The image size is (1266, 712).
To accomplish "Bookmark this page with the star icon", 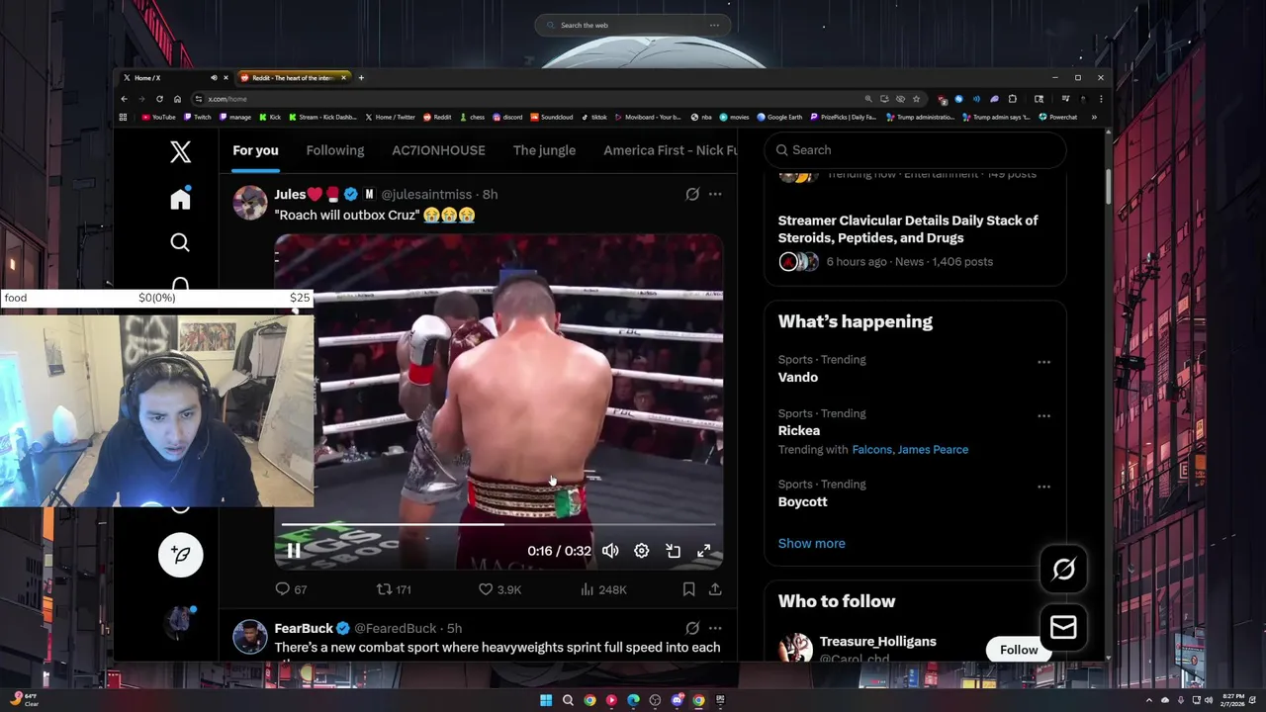I will coord(916,99).
